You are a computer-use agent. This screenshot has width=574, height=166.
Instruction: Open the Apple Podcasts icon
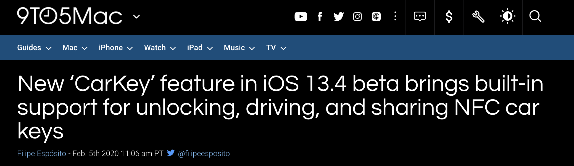(x=376, y=17)
